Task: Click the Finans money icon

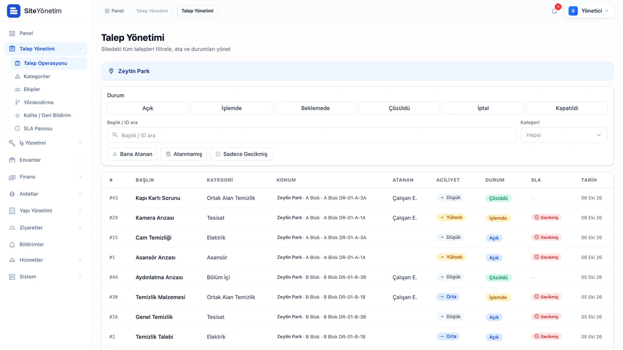Action: [12, 177]
